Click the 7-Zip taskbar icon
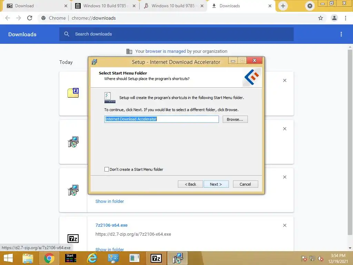This screenshot has height=265, width=353. pyautogui.click(x=156, y=258)
